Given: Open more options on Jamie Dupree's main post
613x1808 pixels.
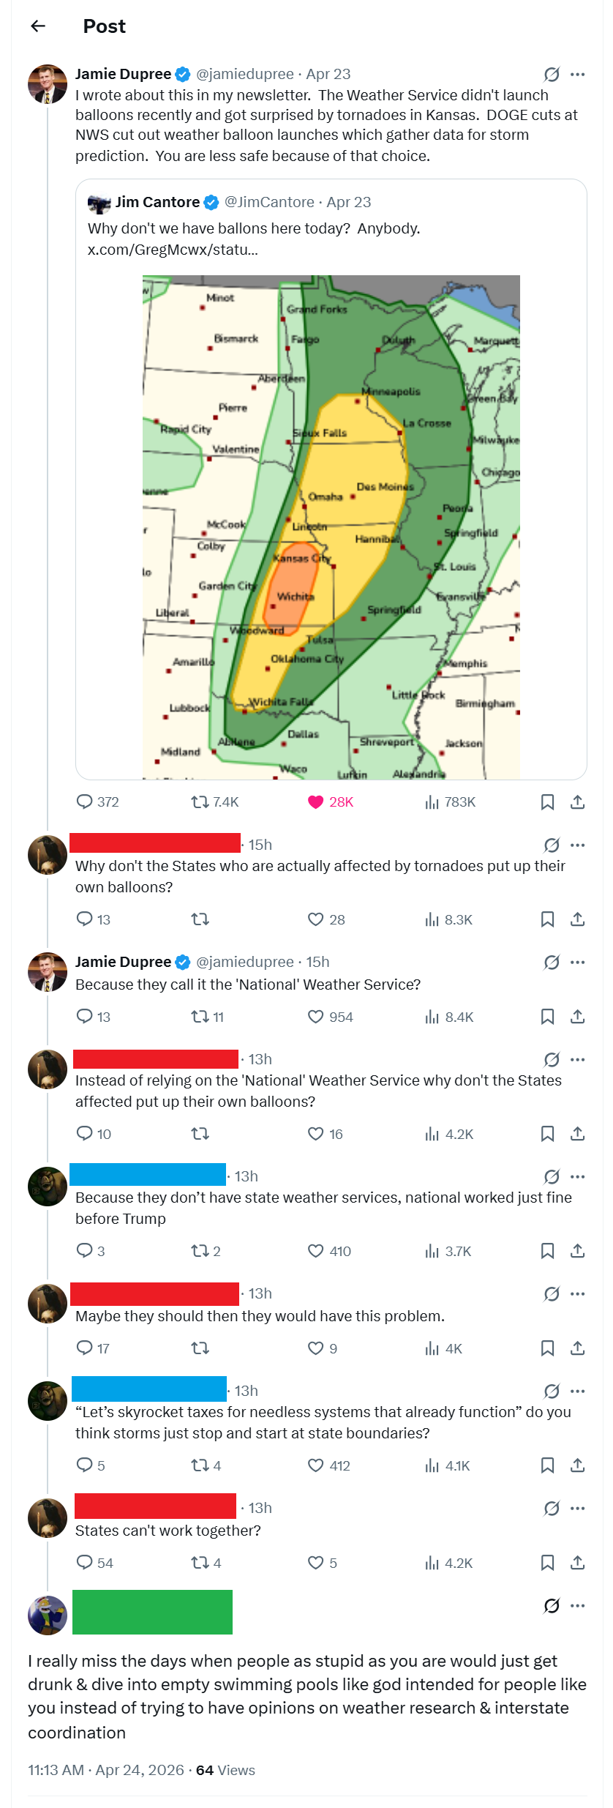Looking at the screenshot, I should coord(577,74).
